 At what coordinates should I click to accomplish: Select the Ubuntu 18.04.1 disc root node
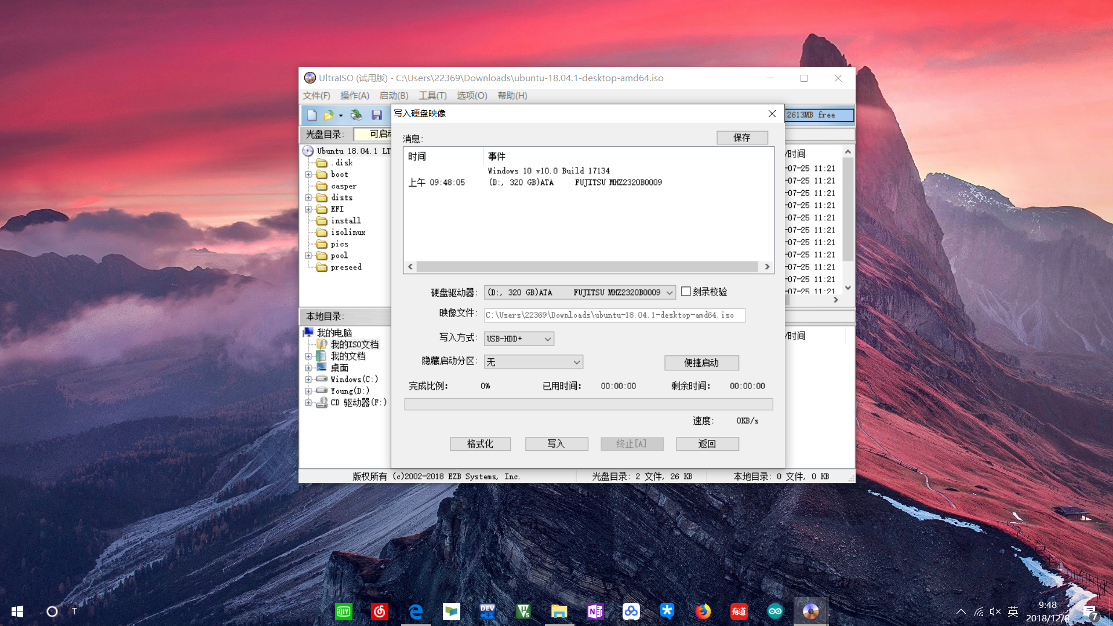(352, 151)
